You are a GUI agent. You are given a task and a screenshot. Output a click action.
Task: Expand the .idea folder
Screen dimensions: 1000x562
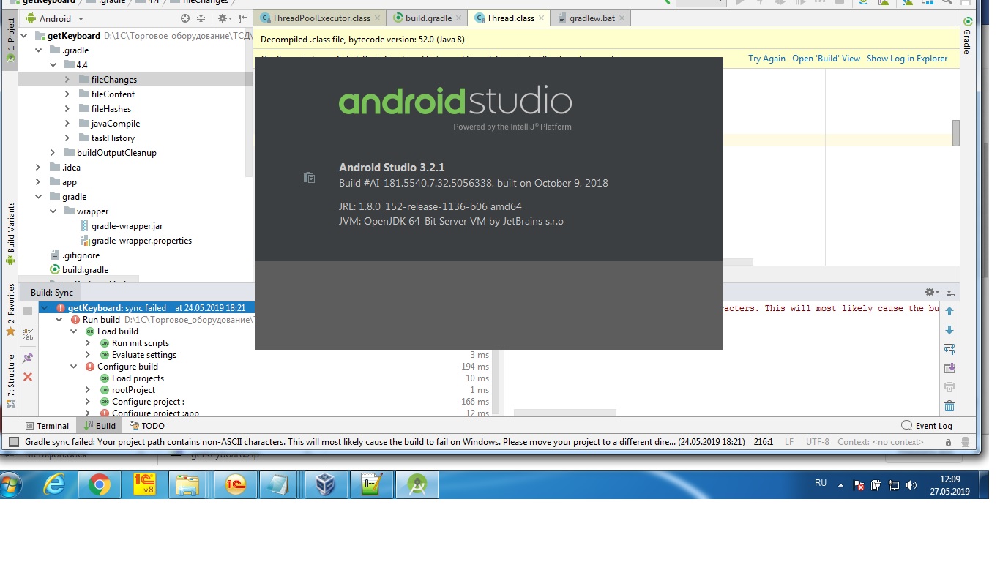click(38, 168)
